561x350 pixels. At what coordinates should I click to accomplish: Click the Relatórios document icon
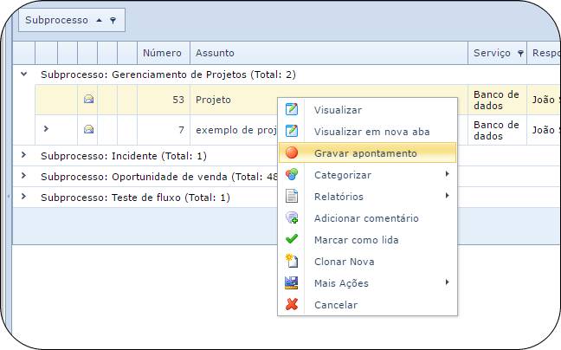(292, 196)
